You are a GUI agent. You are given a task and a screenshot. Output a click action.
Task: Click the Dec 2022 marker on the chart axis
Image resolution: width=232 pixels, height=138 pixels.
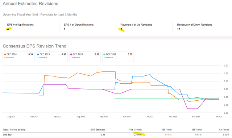(x=104, y=117)
